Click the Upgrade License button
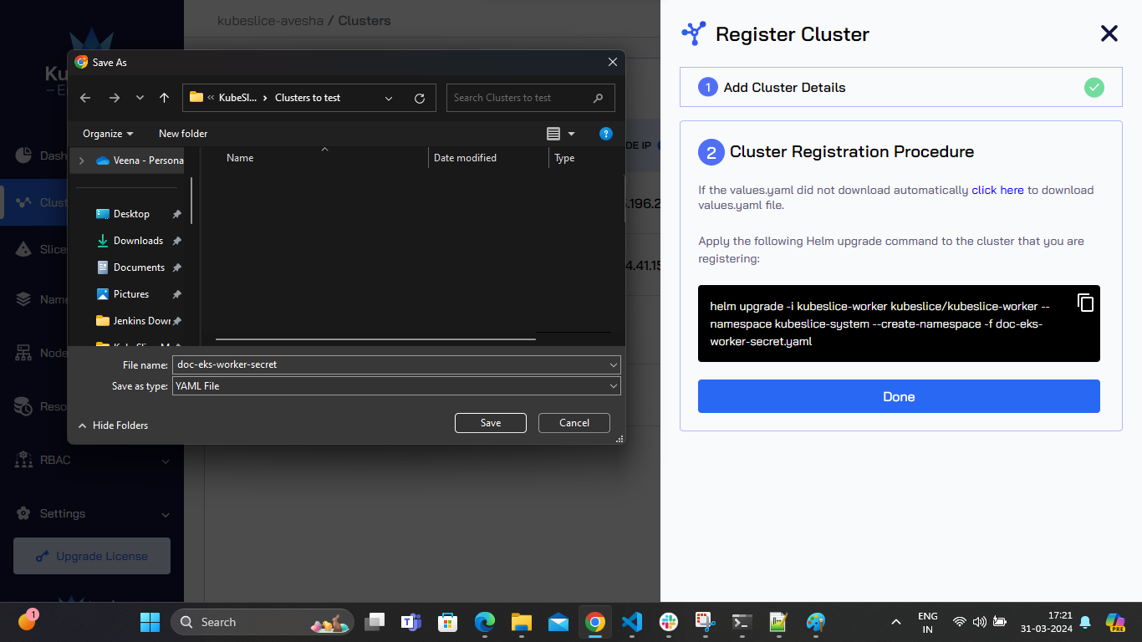Viewport: 1142px width, 642px height. [92, 556]
